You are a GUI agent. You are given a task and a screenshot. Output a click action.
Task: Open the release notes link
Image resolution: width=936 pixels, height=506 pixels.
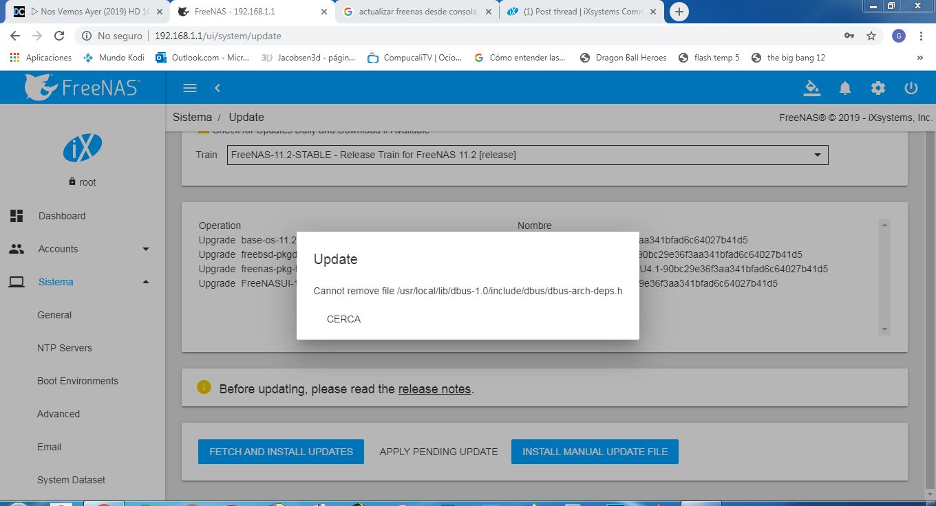pyautogui.click(x=434, y=389)
